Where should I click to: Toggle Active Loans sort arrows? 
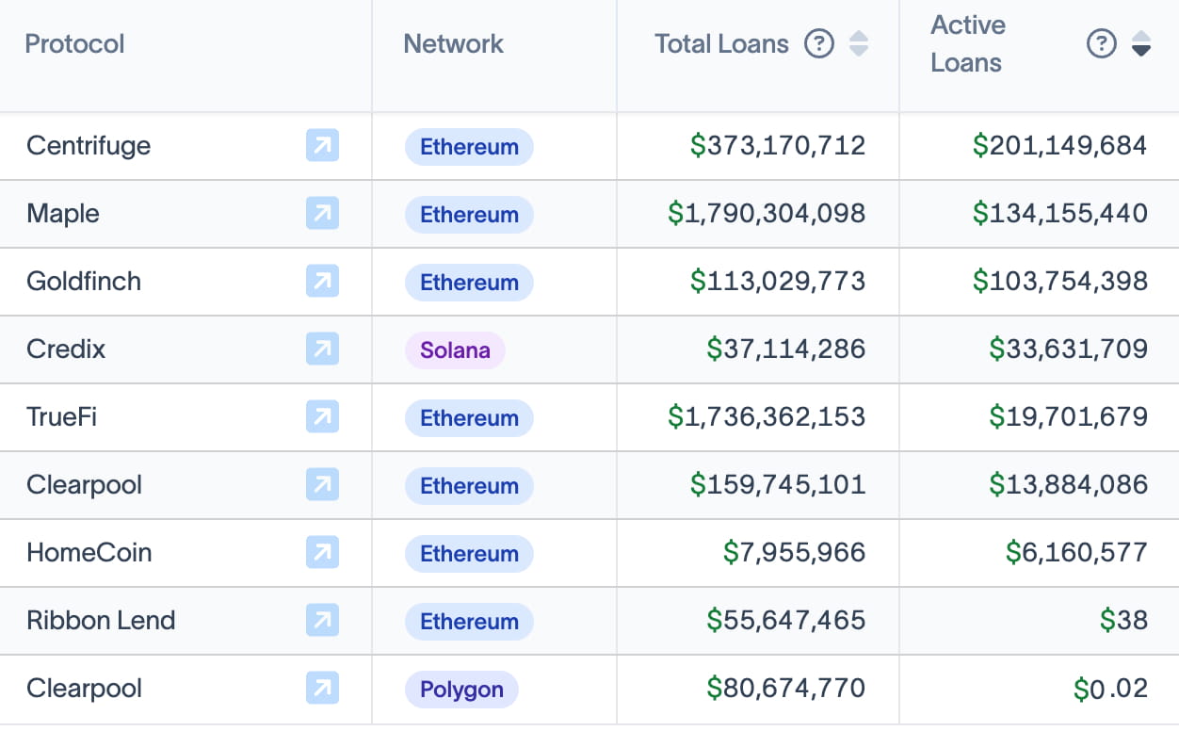pos(1141,43)
